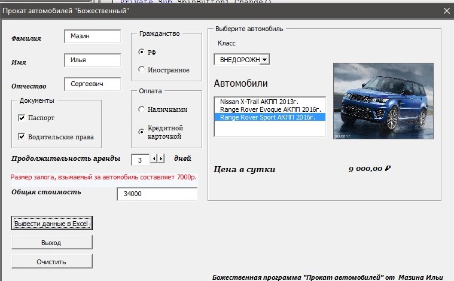
Task: Click the price label 9 000,00 ₽
Action: (370, 169)
